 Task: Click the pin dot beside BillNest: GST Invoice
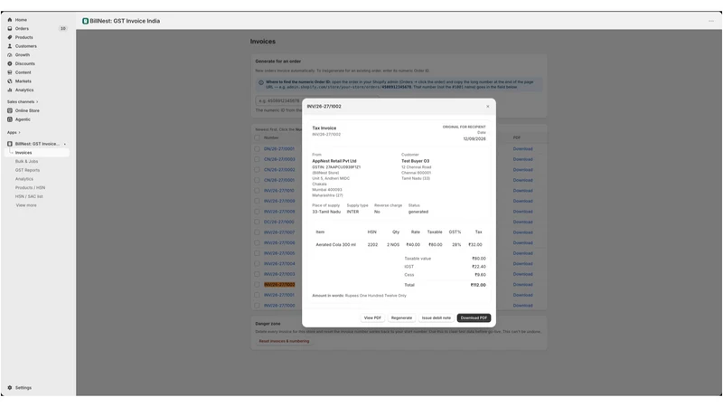click(64, 144)
